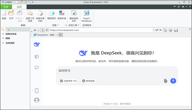Click 选择工作目录 in the ribbon
192x110 pixels.
tap(30, 16)
